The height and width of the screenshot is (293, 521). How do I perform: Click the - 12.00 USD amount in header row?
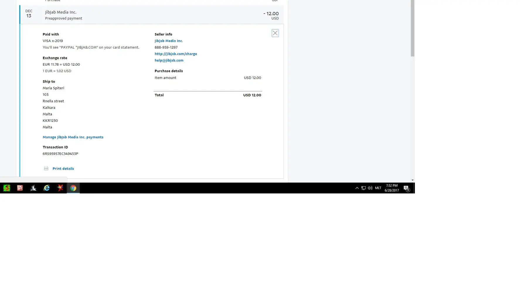click(271, 16)
